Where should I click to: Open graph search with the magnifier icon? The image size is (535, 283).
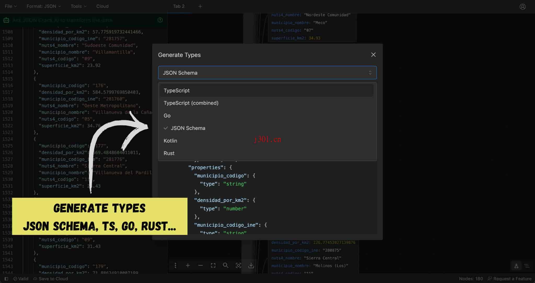225,265
